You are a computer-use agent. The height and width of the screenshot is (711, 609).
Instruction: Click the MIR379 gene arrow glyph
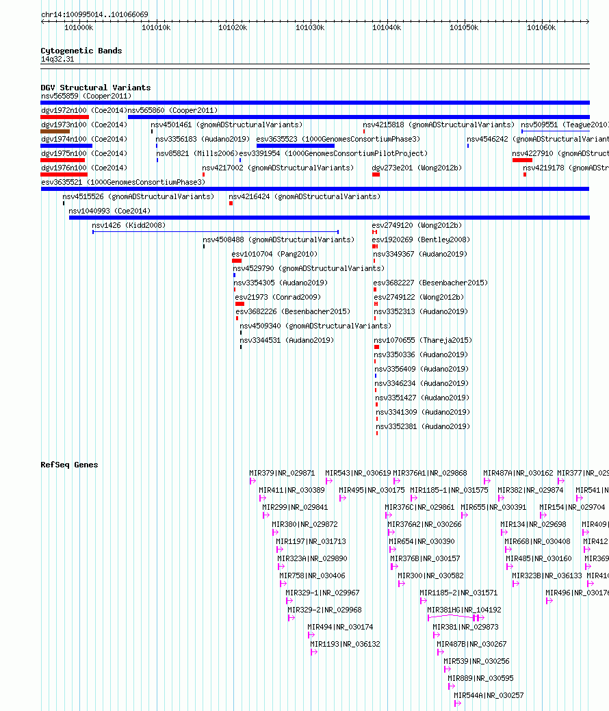click(252, 481)
